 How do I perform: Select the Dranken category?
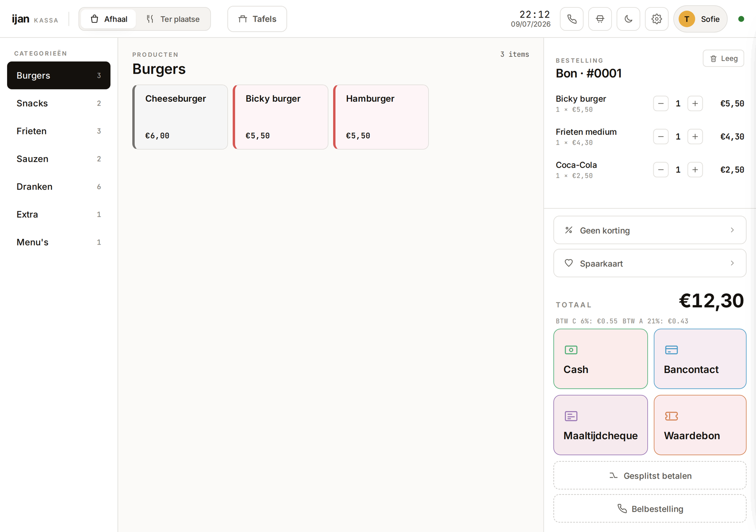[x=59, y=186]
